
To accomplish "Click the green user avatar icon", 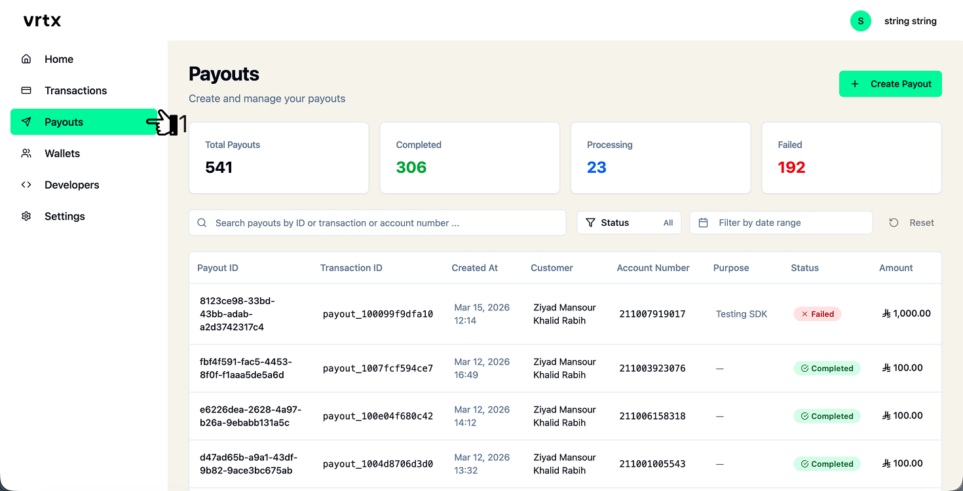I will [860, 21].
